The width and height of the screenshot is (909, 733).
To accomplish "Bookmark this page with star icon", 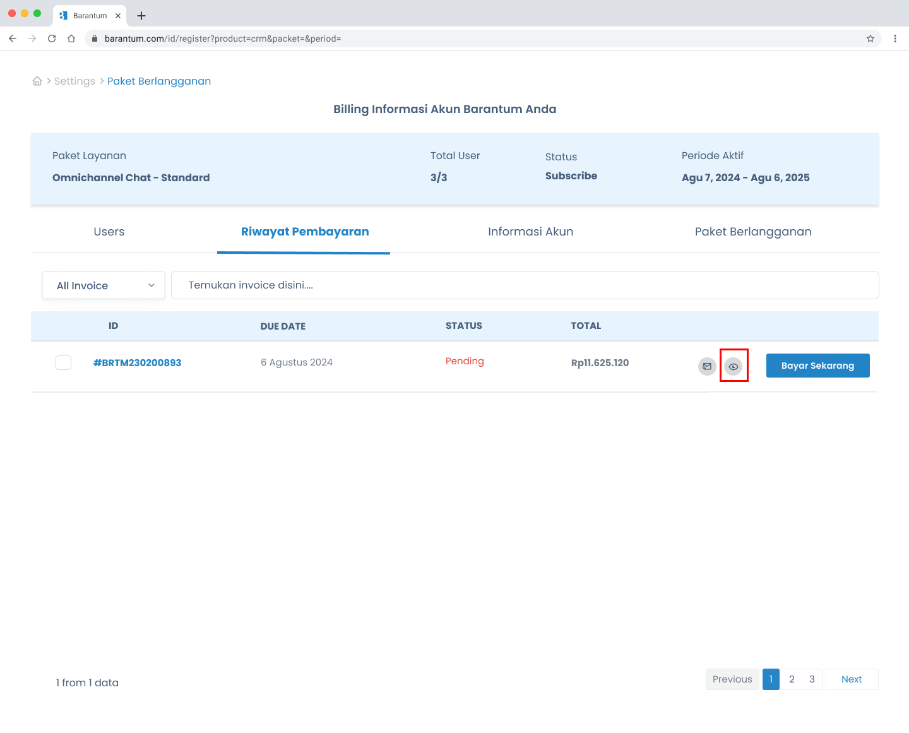I will [x=870, y=39].
